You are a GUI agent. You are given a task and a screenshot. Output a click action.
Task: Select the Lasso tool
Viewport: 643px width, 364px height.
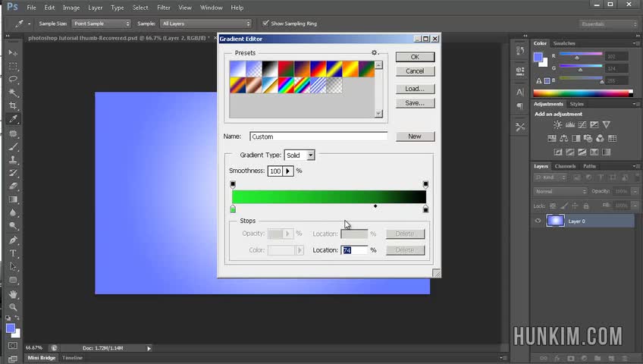tap(13, 79)
